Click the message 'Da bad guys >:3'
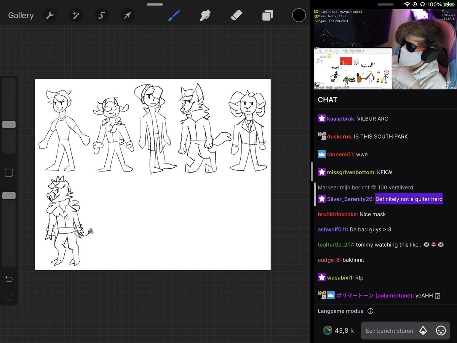This screenshot has width=457, height=343. coord(371,230)
